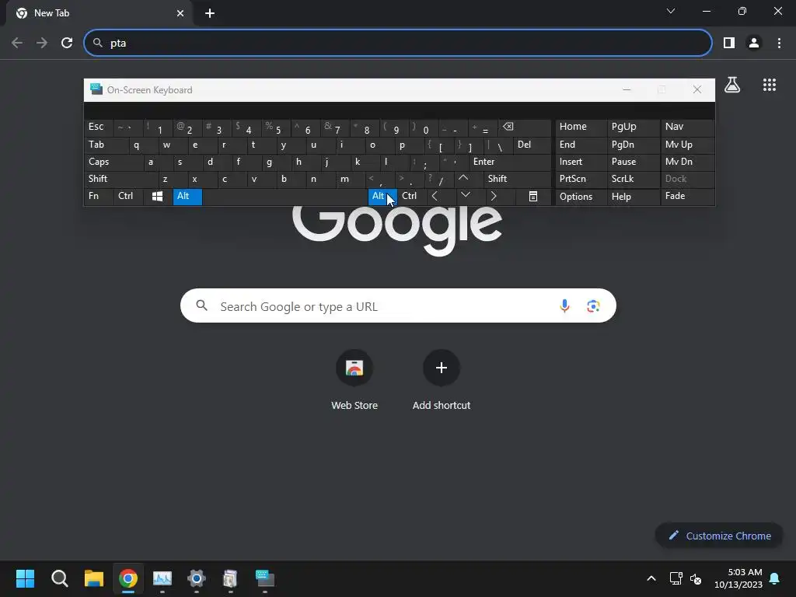This screenshot has width=796, height=597.
Task: Start voice search with microphone icon
Action: 564,305
